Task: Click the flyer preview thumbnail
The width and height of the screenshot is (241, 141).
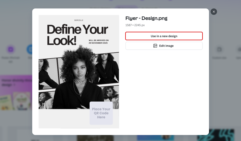Action: pos(79,72)
